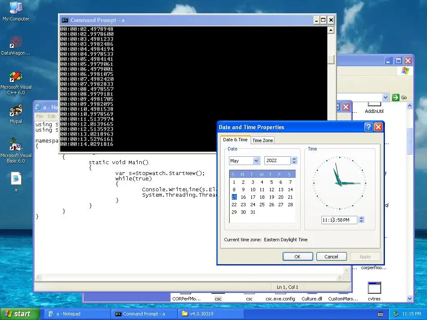Select Microsoft Visual C++ 6.0 desktop icon
The image size is (427, 320).
(x=16, y=83)
